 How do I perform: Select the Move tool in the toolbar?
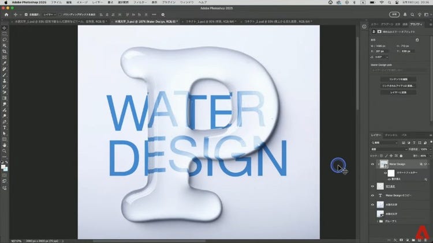[5, 28]
